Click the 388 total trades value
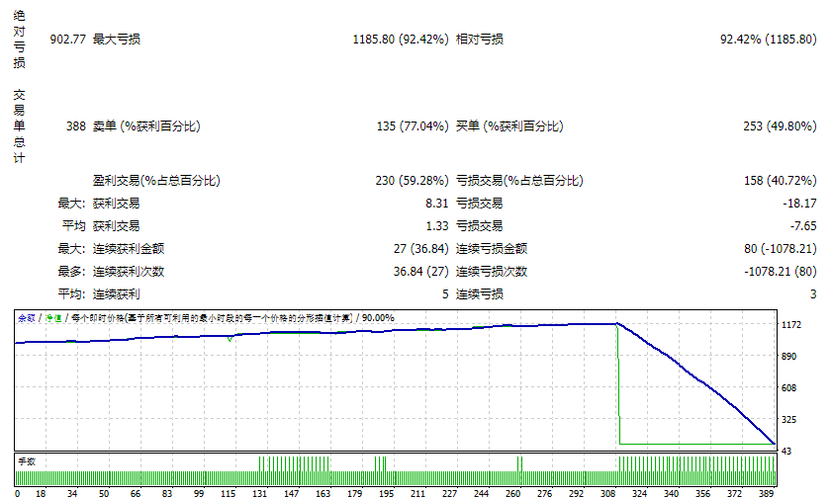This screenshot has width=831, height=498. click(75, 126)
